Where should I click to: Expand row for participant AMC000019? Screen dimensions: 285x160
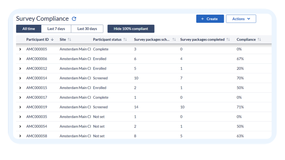(x=20, y=107)
